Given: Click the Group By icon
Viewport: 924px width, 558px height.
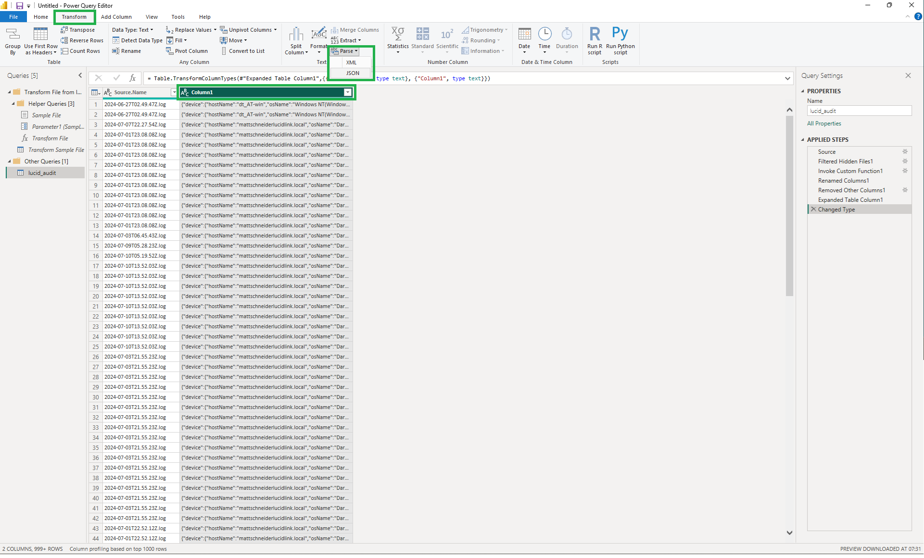Looking at the screenshot, I should [x=13, y=41].
